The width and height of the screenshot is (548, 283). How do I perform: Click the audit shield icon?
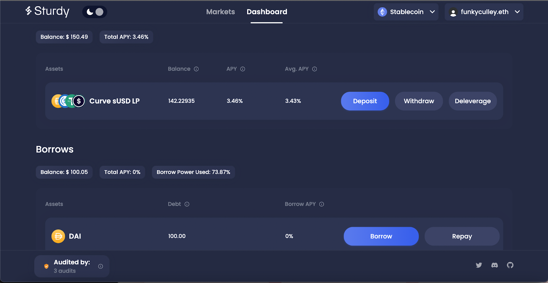coord(46,266)
